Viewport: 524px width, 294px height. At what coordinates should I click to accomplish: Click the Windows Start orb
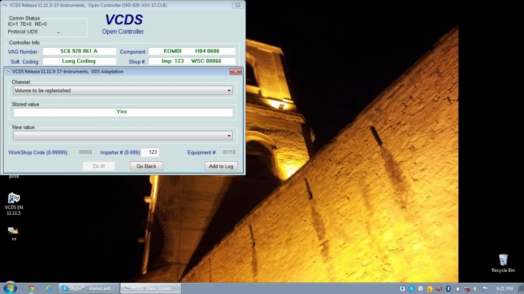(10, 288)
